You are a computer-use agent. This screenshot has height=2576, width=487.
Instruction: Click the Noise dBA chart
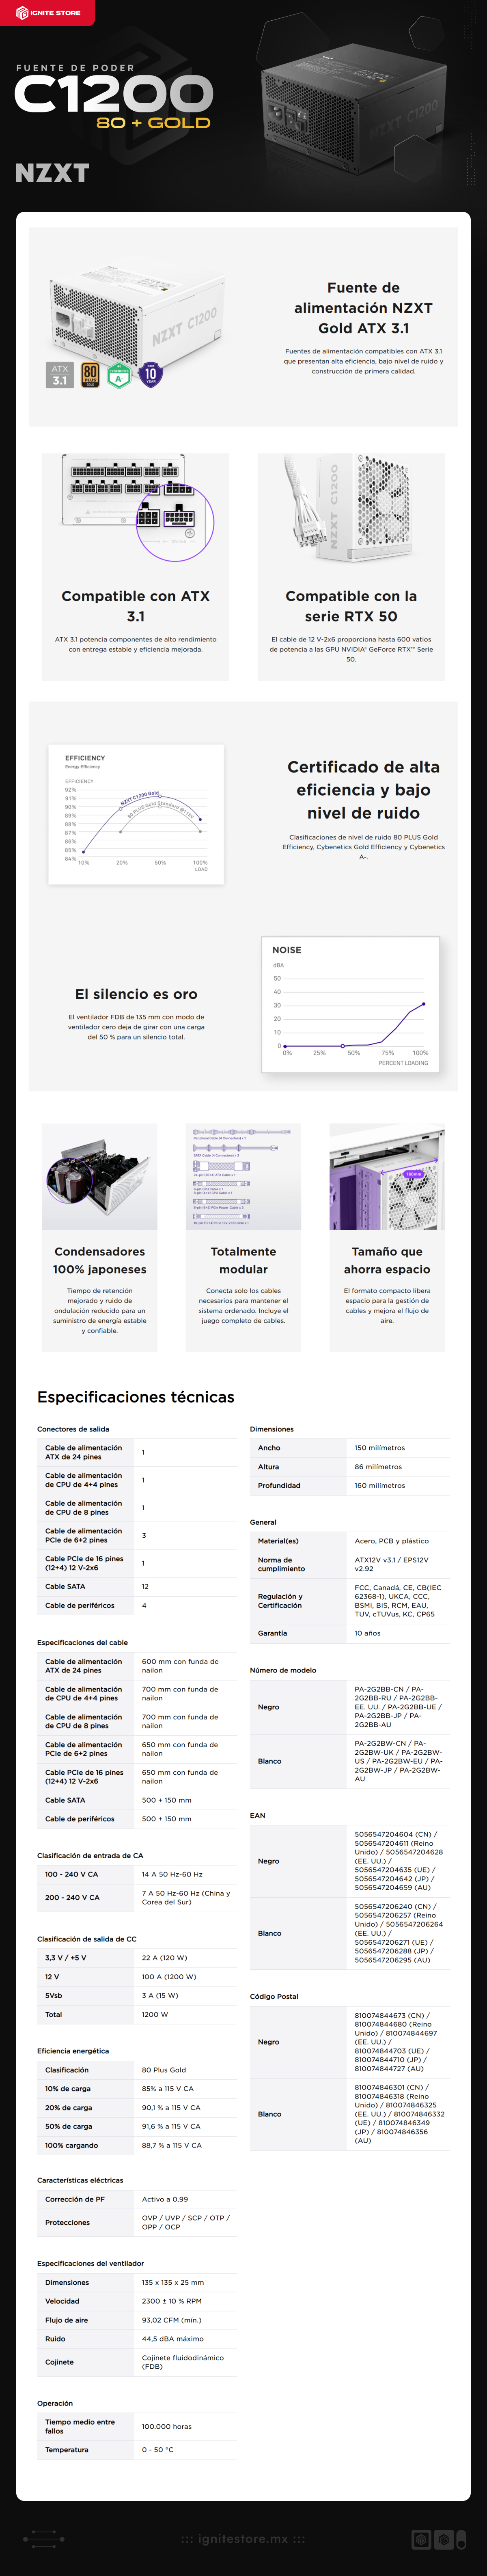click(x=350, y=1004)
